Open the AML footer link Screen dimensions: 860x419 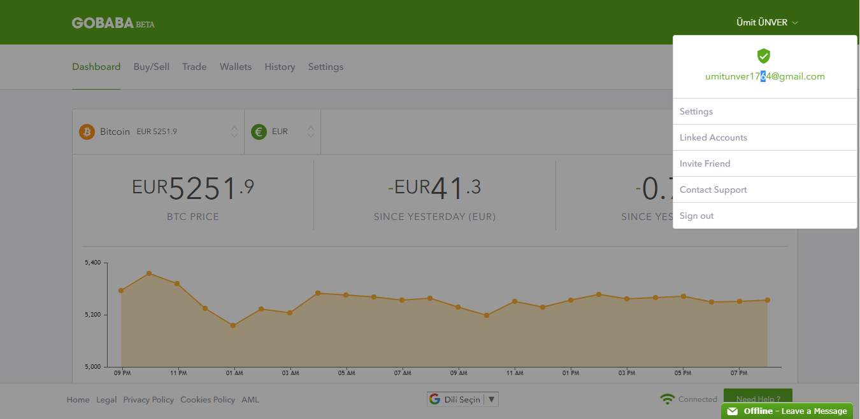[250, 400]
